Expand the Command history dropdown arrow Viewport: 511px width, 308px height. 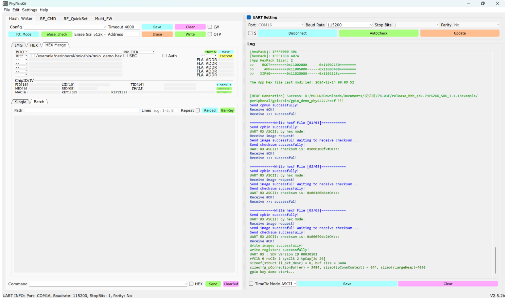[x=186, y=284]
